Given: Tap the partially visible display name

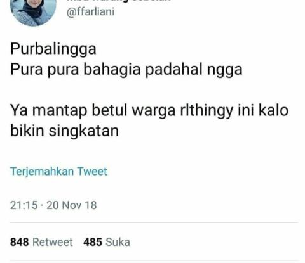Looking at the screenshot, I should (x=119, y=1).
